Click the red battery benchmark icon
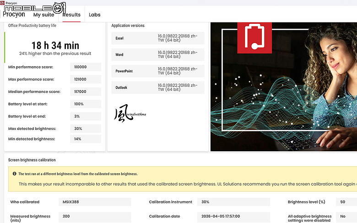The image size is (357, 223). pyautogui.click(x=254, y=38)
